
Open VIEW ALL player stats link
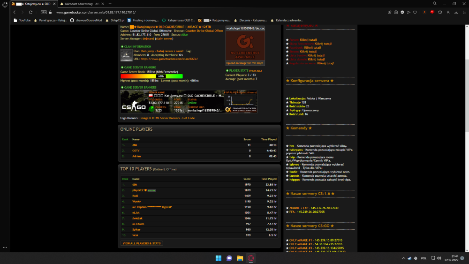point(256,71)
